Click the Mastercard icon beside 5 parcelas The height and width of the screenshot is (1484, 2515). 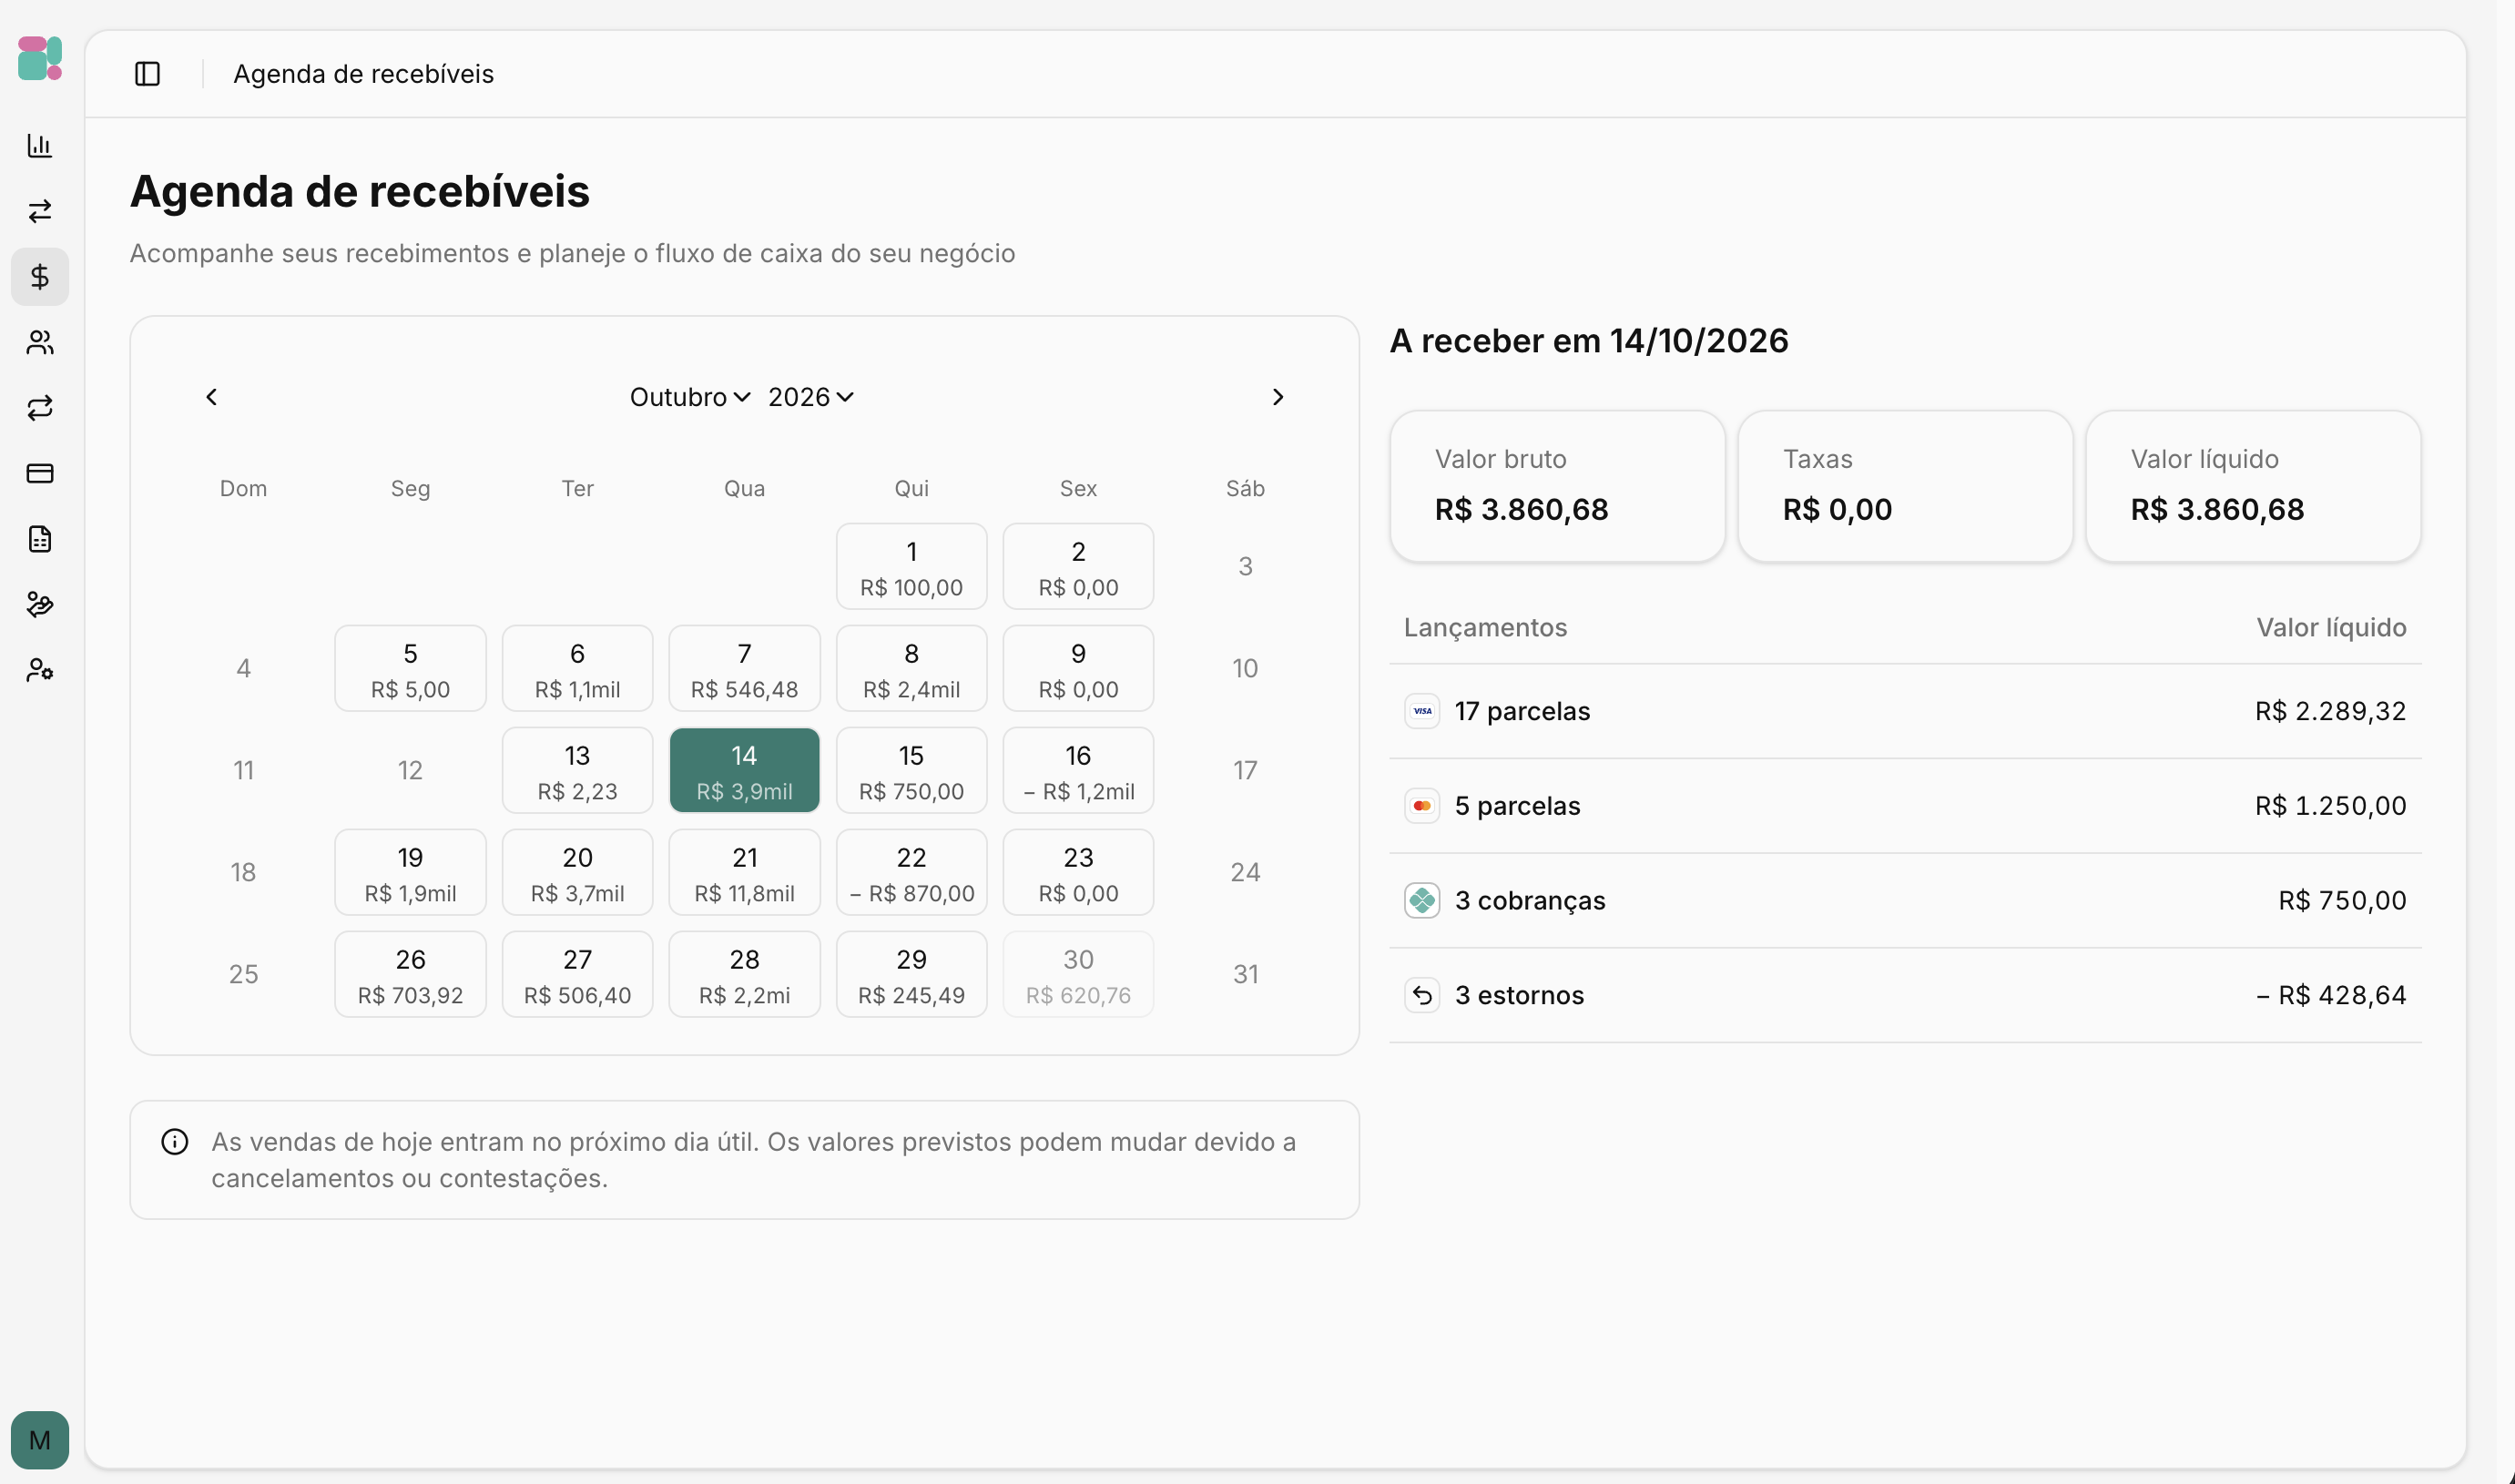(1422, 806)
